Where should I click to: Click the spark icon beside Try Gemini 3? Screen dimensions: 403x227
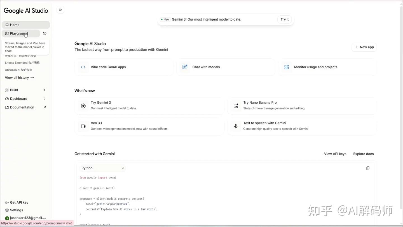click(x=83, y=106)
